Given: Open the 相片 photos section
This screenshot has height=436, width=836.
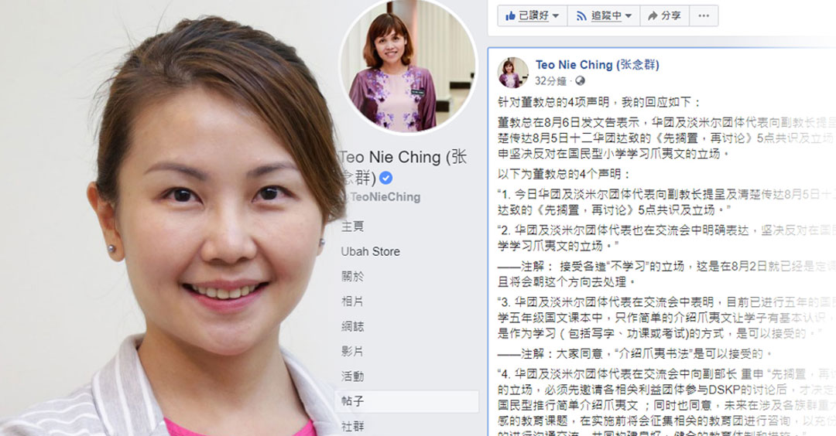Looking at the screenshot, I should click(352, 301).
